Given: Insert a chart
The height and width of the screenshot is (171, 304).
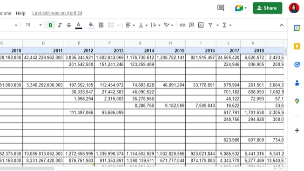Looking at the screenshot, I should click(201, 25).
